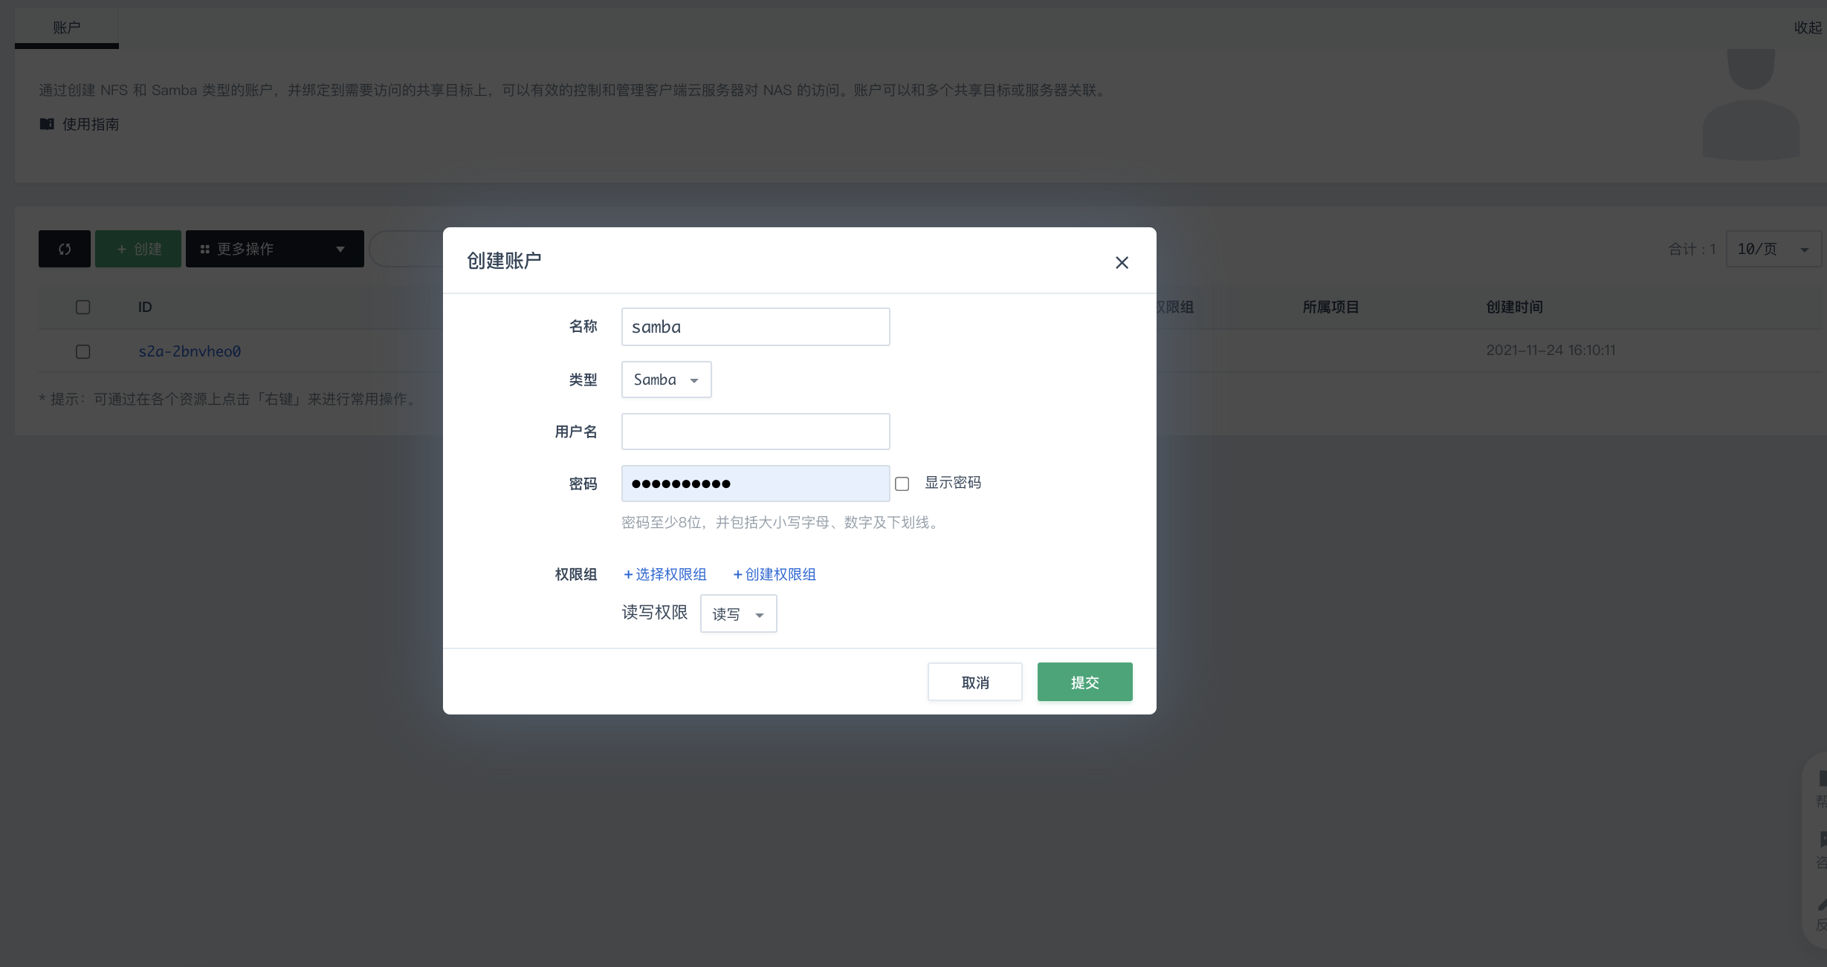
Task: Open the 读写权限 dropdown
Action: 738,613
